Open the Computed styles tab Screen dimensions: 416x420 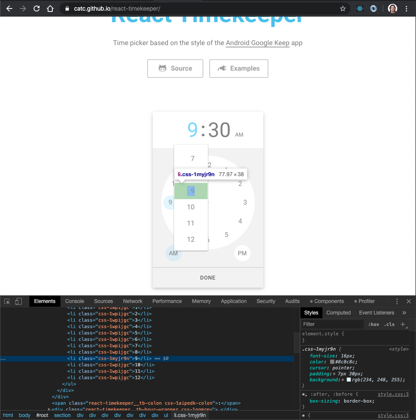click(x=339, y=312)
